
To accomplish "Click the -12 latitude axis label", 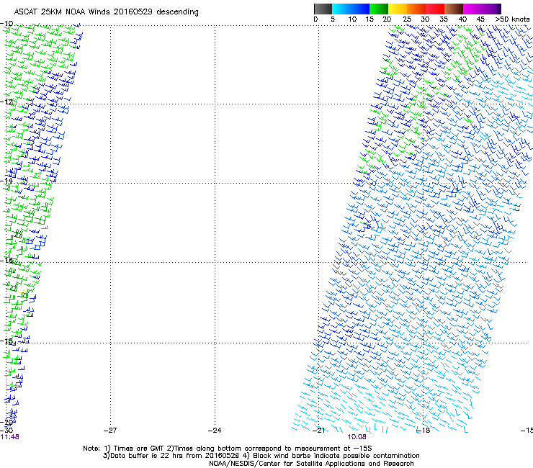I will 6,102.
